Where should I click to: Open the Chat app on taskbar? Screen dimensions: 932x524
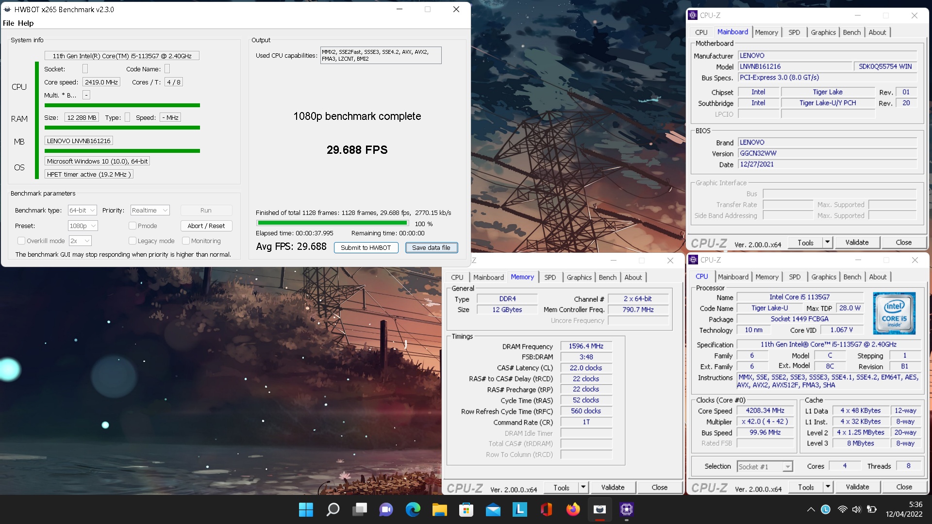[386, 509]
